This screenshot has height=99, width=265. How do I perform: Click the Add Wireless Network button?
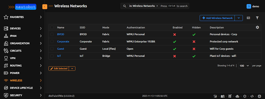click(217, 18)
